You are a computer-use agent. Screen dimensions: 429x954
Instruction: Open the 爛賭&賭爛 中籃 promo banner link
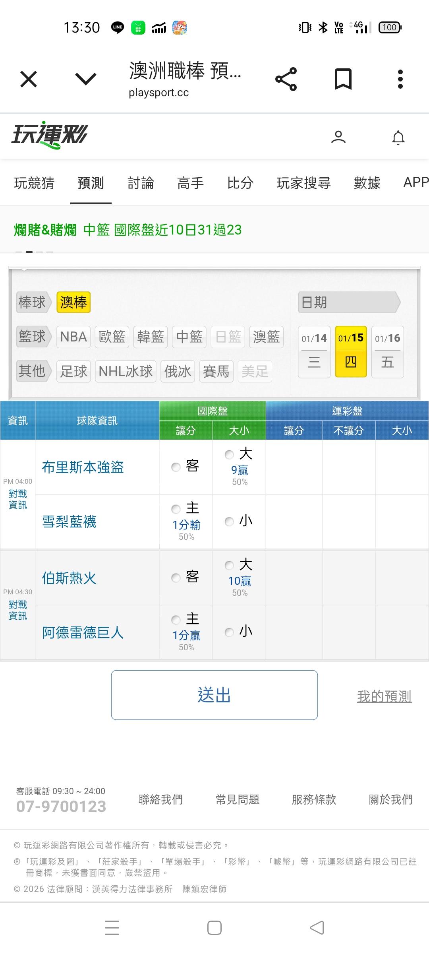tap(128, 230)
